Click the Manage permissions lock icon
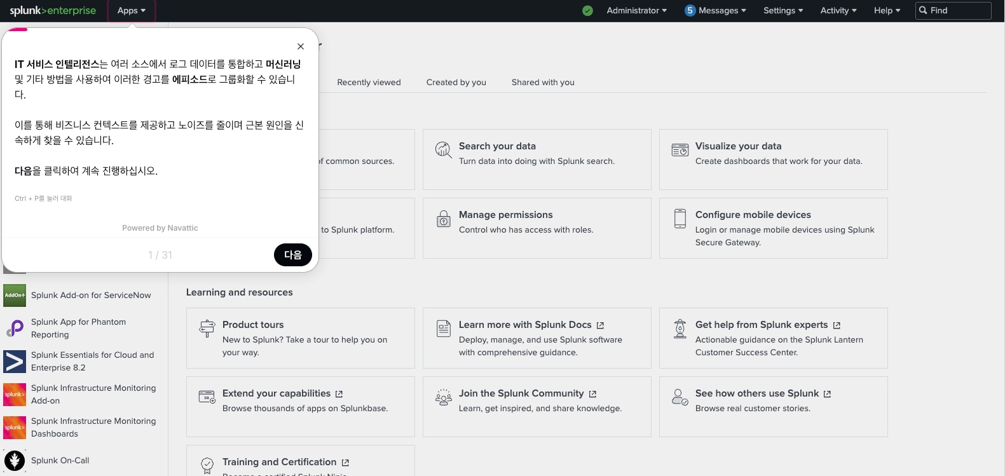This screenshot has width=1005, height=476. 443,219
